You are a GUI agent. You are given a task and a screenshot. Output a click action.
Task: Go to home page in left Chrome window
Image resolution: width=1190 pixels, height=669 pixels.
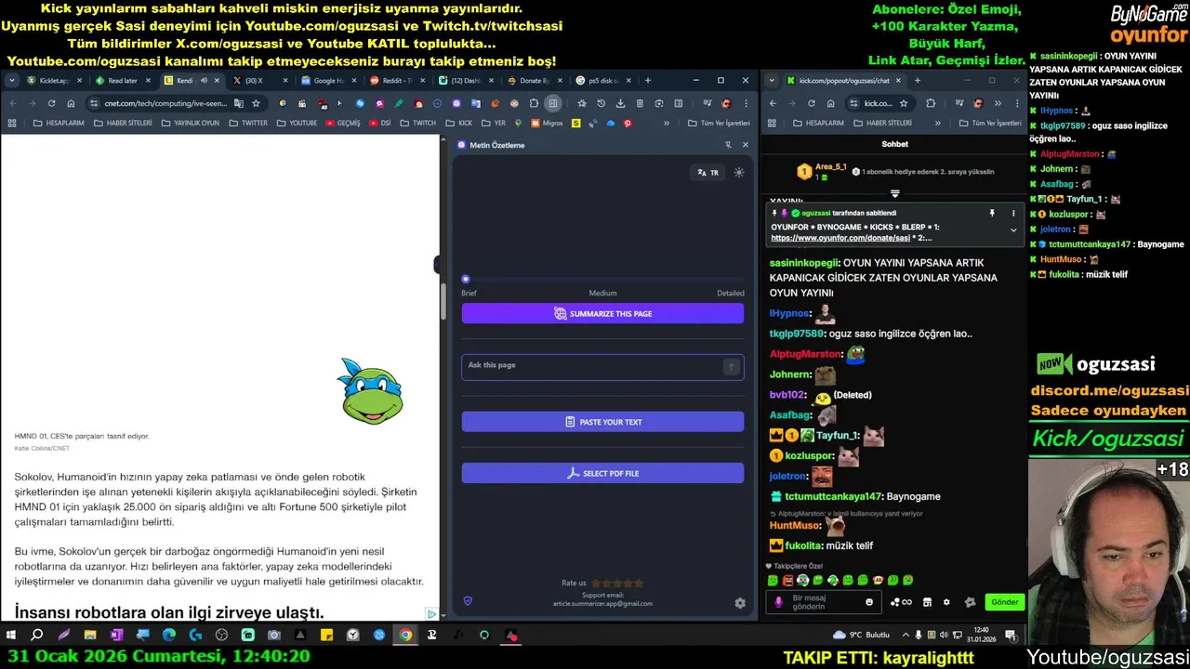pyautogui.click(x=71, y=103)
